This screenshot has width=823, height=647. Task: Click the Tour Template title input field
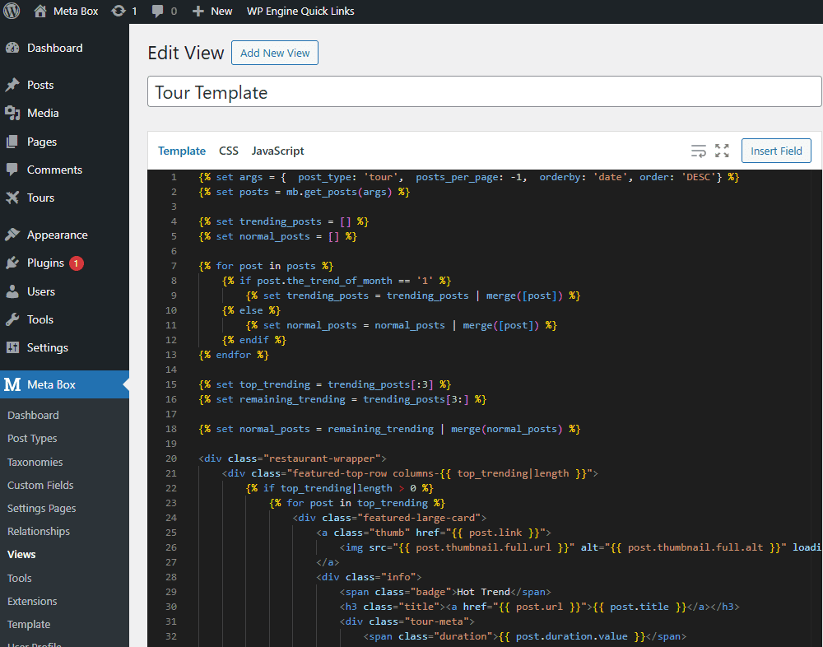[x=484, y=91]
